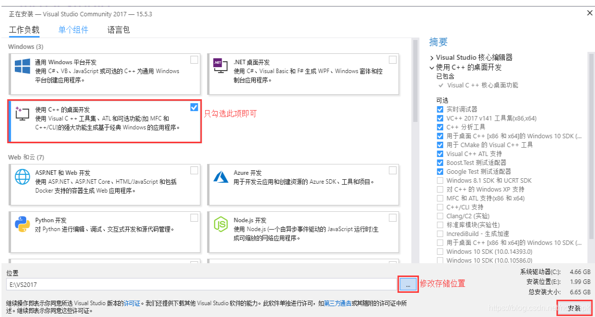Collapse 使用 C++ 的桌面开发 summary section
The height and width of the screenshot is (317, 595).
coord(432,67)
